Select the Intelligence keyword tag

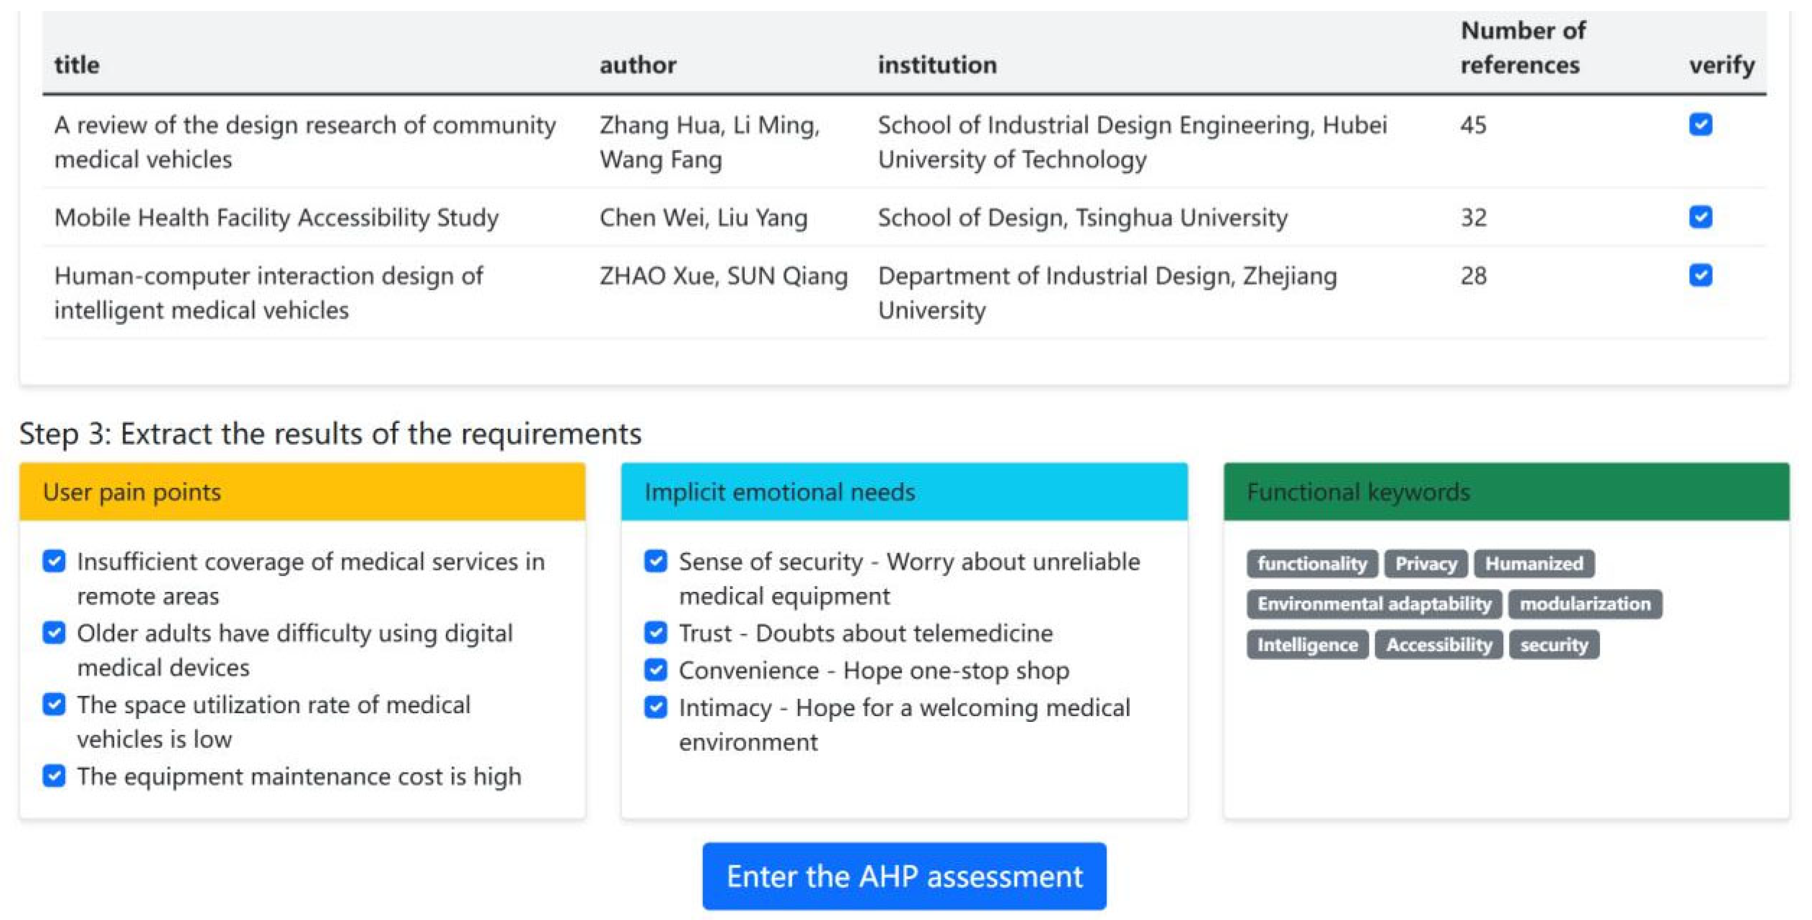(1308, 645)
